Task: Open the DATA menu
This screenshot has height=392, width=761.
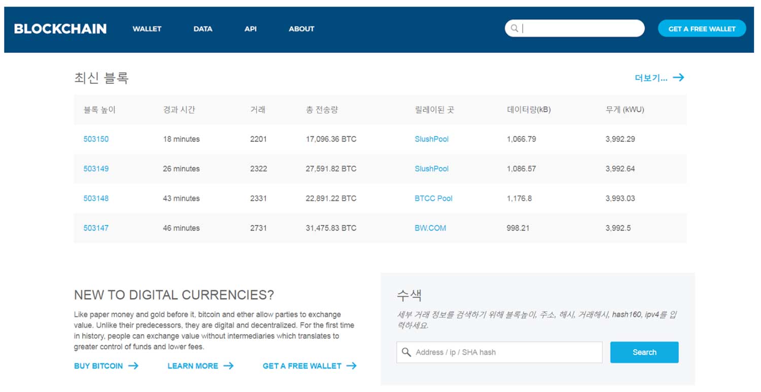Action: coord(203,29)
